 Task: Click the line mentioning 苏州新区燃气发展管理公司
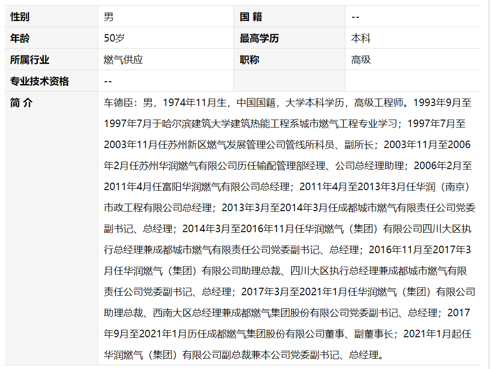pyautogui.click(x=287, y=145)
